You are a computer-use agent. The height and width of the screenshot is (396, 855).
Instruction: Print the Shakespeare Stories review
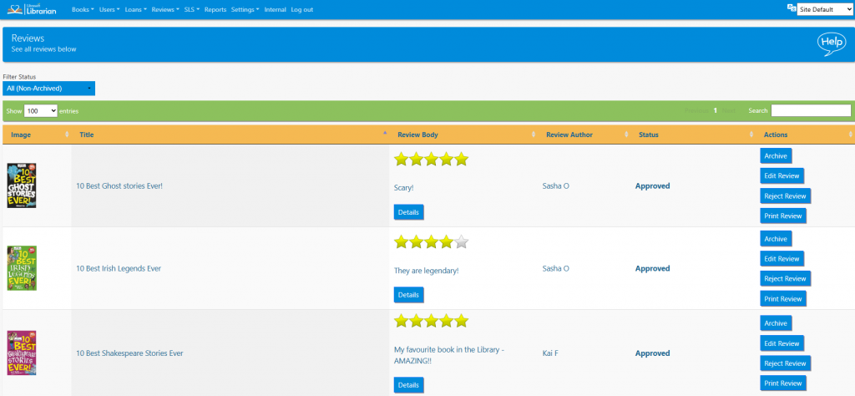[x=783, y=383]
